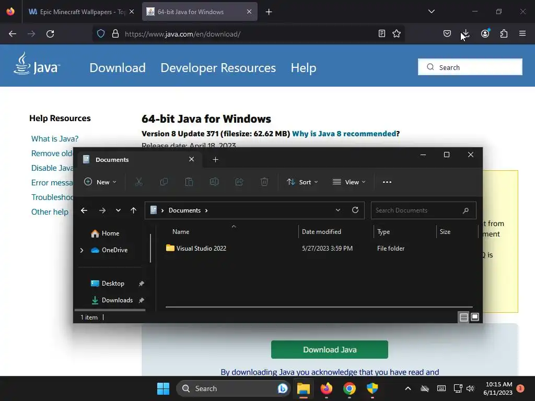Click Rename icon in Explorer toolbar
535x401 pixels.
(214, 182)
